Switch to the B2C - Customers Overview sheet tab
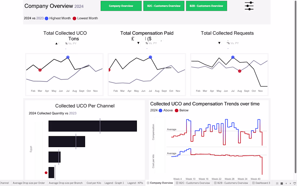Screen dimensions: 297x186 pos(193,183)
